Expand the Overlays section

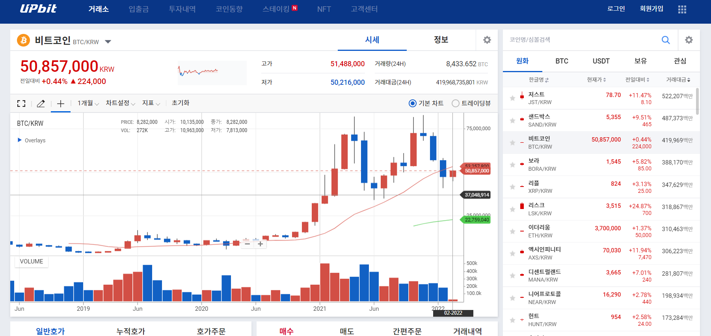pos(32,140)
